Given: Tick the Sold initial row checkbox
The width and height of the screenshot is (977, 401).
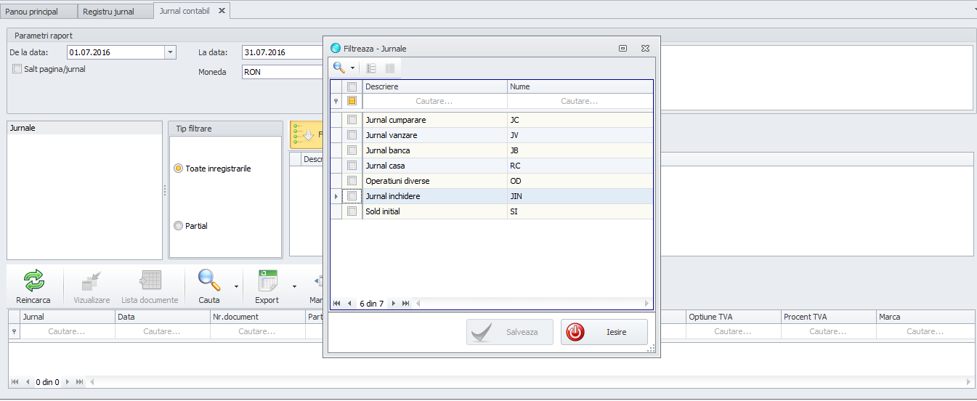Looking at the screenshot, I should click(352, 211).
